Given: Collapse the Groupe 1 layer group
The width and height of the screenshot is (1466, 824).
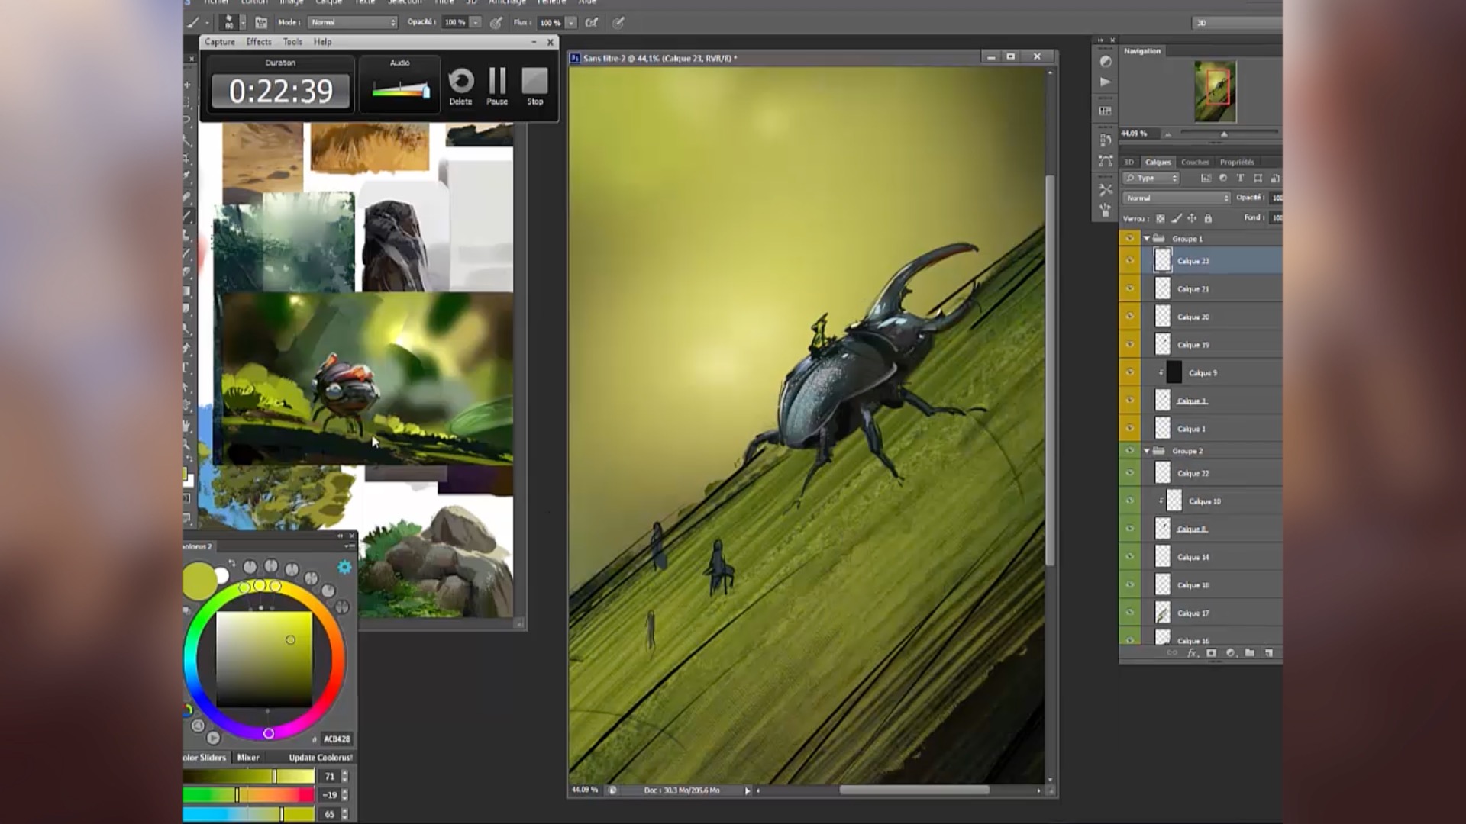Looking at the screenshot, I should (x=1146, y=239).
